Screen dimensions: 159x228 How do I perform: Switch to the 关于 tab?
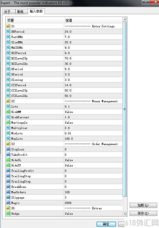coord(9,12)
